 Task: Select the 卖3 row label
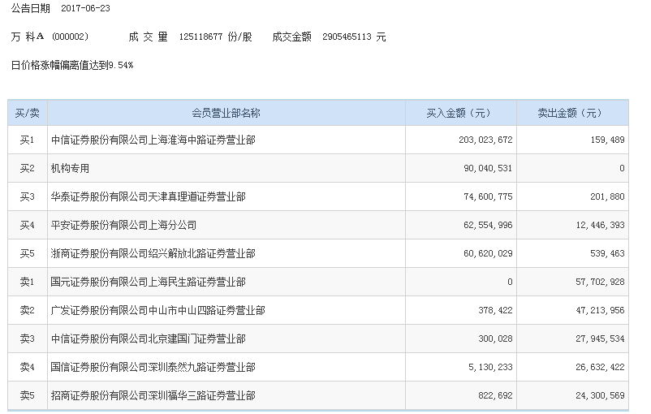[x=28, y=339]
